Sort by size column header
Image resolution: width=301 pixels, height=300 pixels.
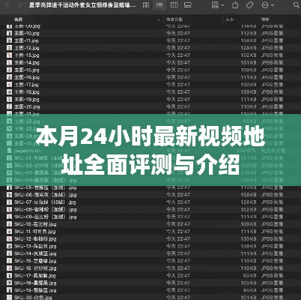(x=230, y=19)
